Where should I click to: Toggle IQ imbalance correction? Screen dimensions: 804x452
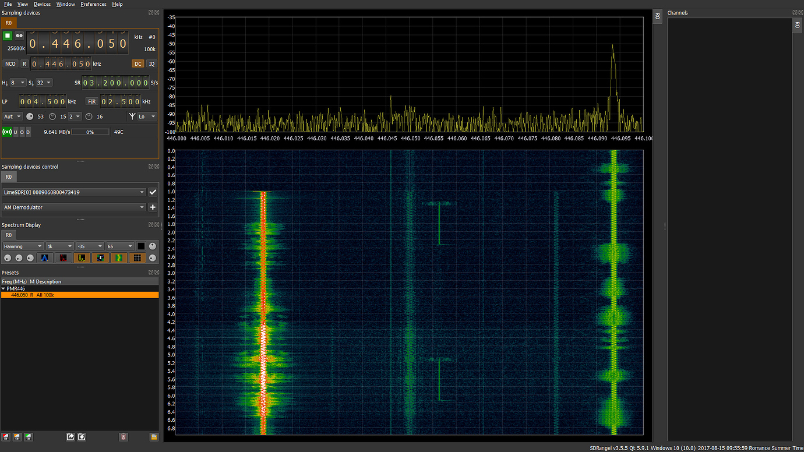(151, 63)
